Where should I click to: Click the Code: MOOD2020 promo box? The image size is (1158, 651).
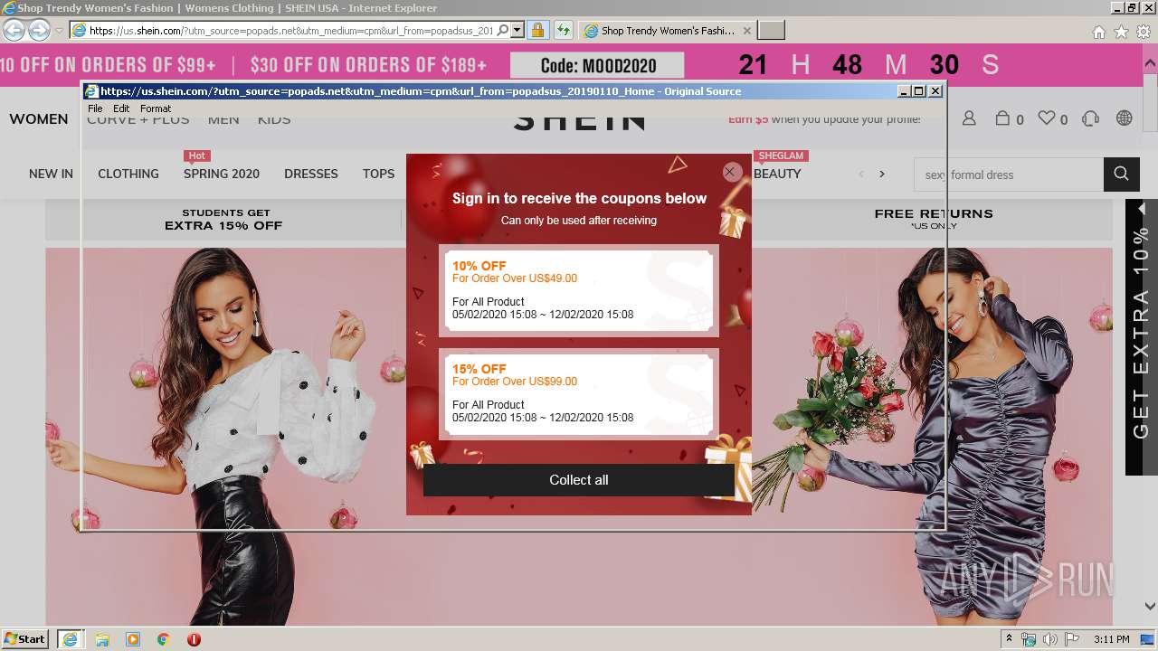point(598,65)
